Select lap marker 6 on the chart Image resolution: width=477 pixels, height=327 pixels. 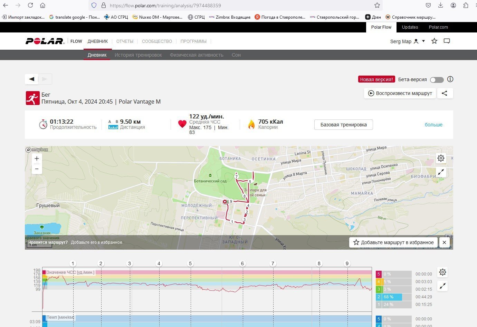coord(242,263)
